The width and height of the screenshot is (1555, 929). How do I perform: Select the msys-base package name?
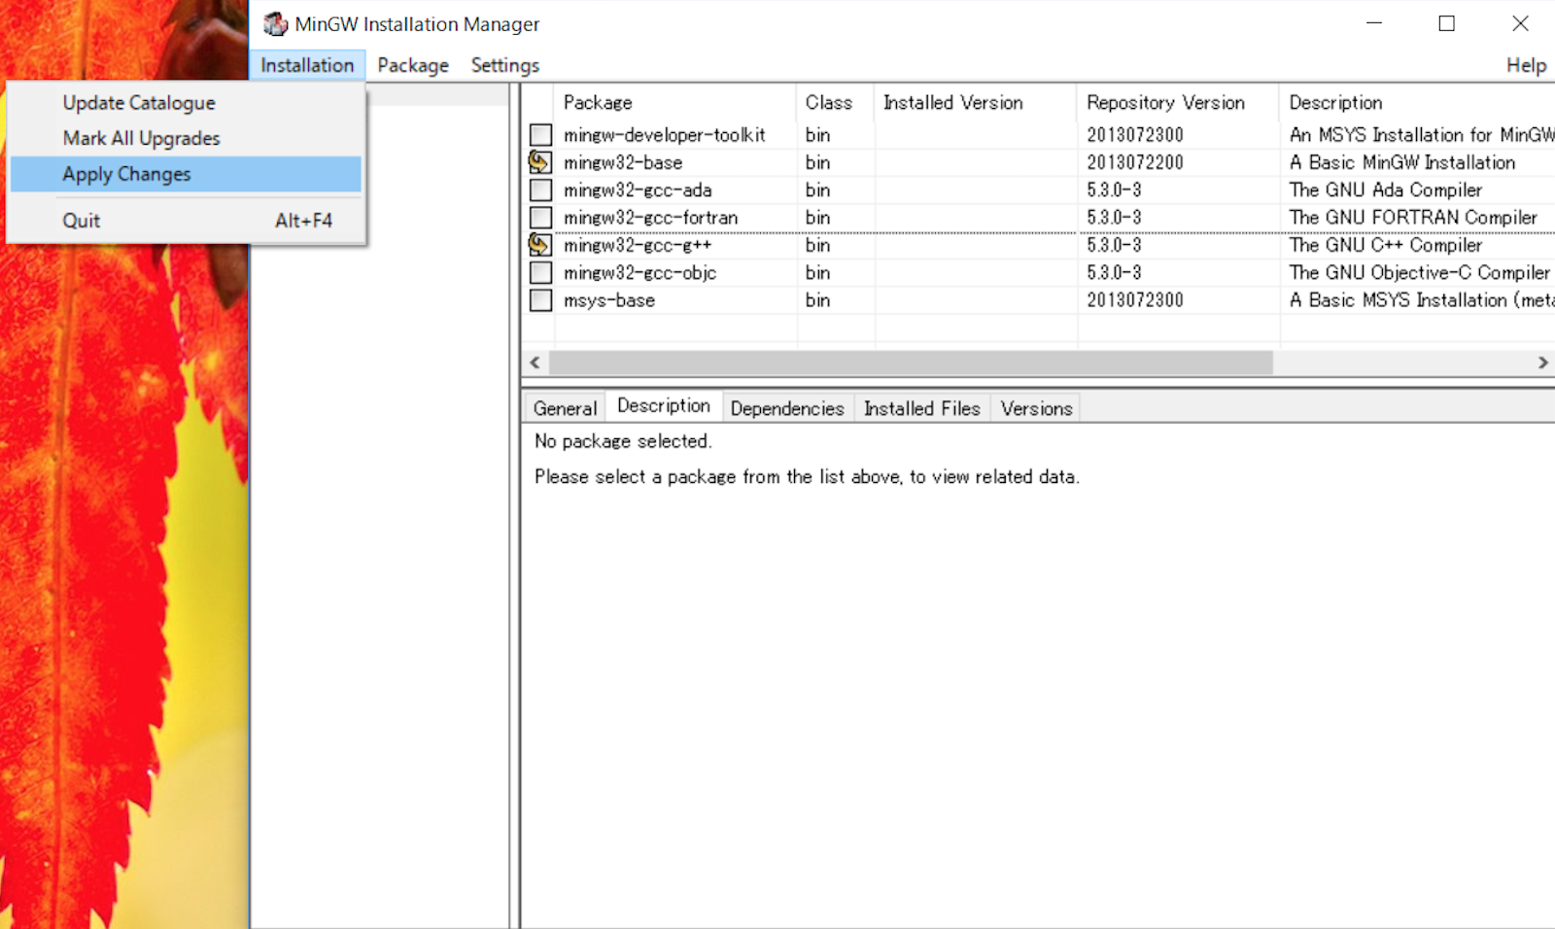click(x=609, y=300)
